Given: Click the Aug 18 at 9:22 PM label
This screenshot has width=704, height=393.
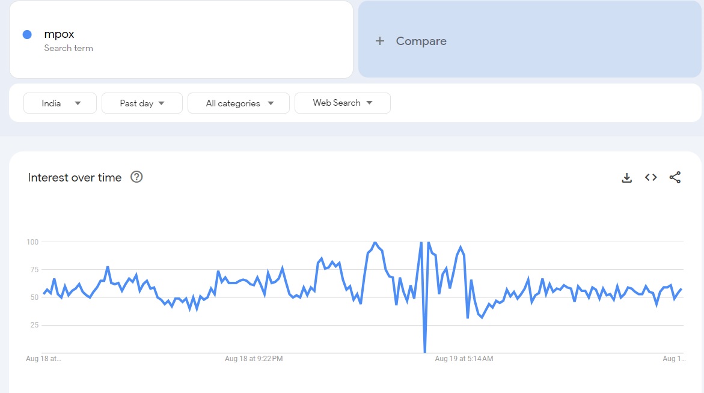Looking at the screenshot, I should tap(254, 359).
